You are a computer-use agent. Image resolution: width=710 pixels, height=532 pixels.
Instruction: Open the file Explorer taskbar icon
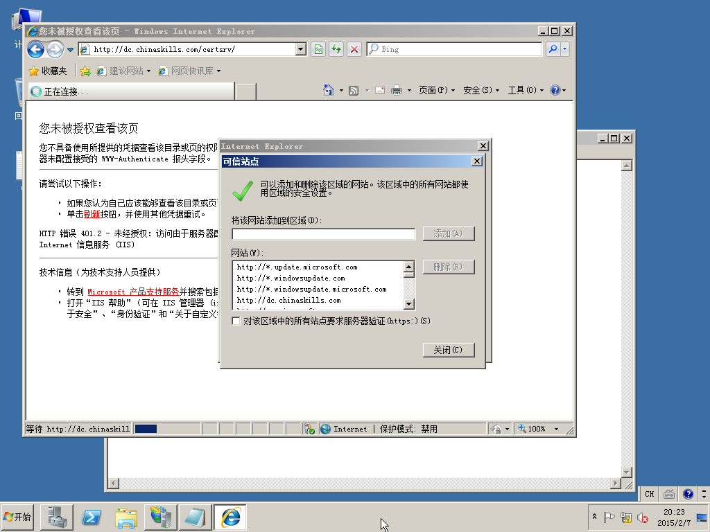[126, 517]
